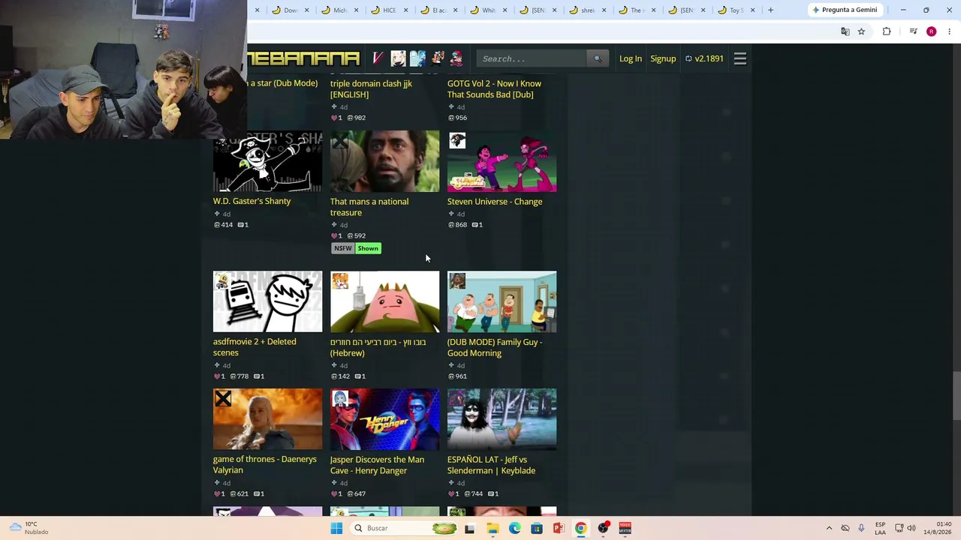The image size is (961, 540).
Task: Open '(DUB MODE) Family Guy - Good Morning' link
Action: coord(495,347)
